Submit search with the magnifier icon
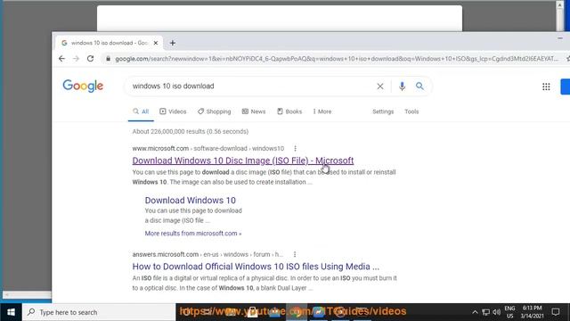This screenshot has height=321, width=570. [419, 86]
